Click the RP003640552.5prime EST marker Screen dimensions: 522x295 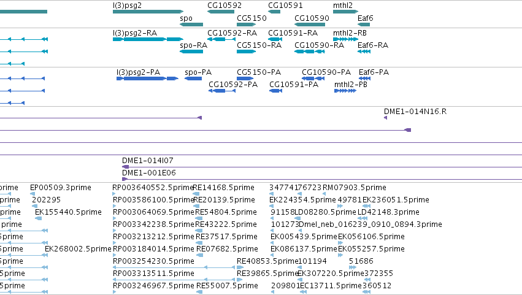pyautogui.click(x=114, y=194)
